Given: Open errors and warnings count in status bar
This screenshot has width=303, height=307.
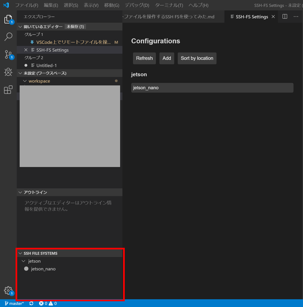Looking at the screenshot, I should pyautogui.click(x=48, y=303).
